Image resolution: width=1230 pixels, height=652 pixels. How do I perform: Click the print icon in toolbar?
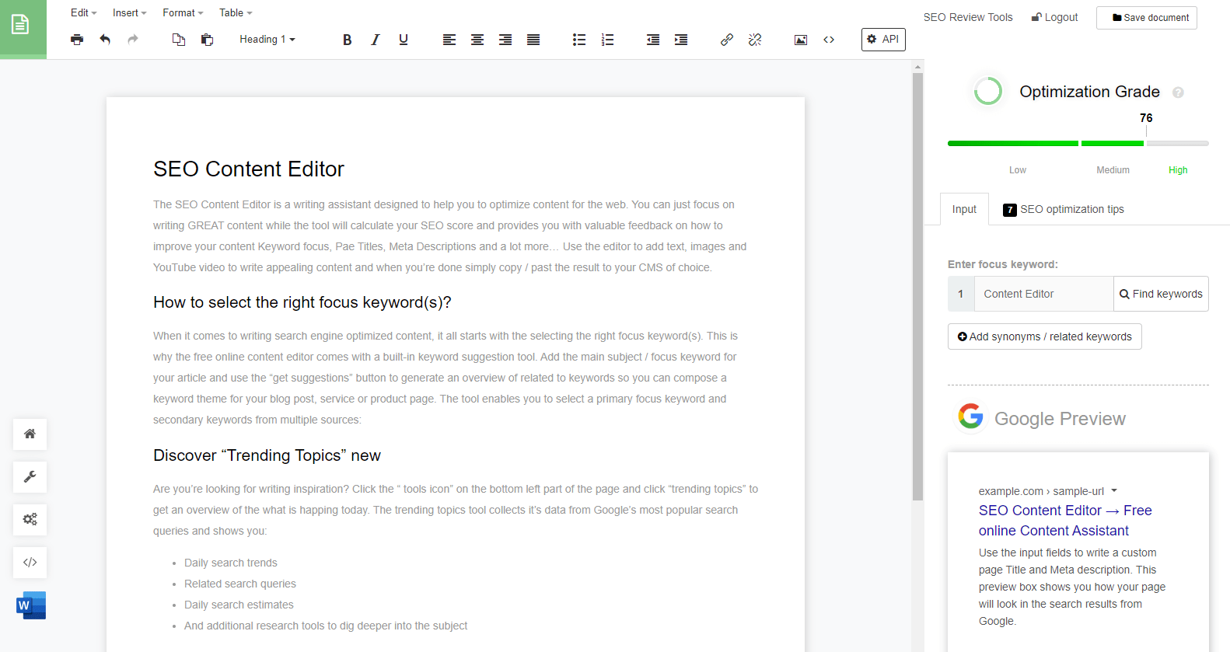click(77, 40)
